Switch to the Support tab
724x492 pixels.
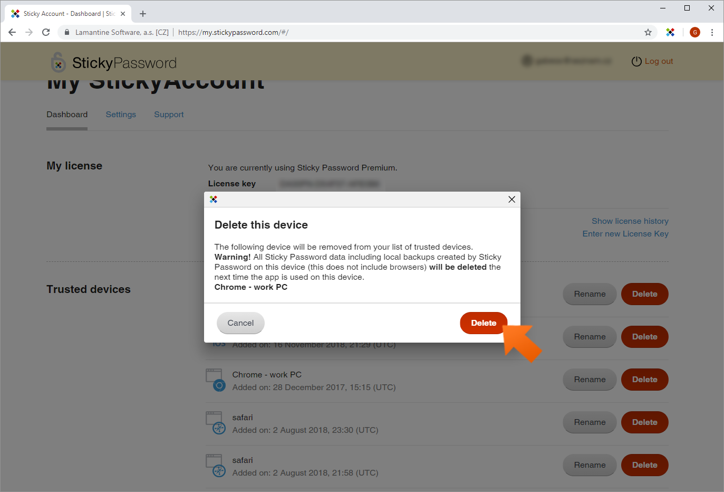point(169,115)
